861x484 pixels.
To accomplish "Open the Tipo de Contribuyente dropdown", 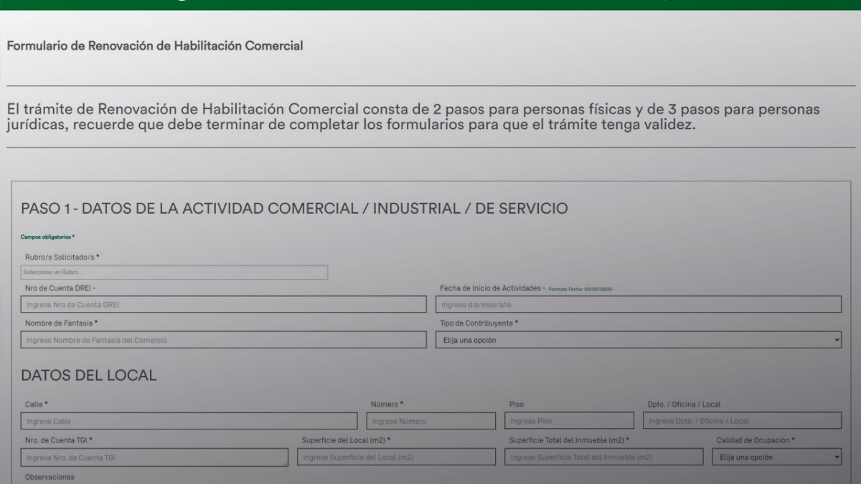I will tap(639, 340).
